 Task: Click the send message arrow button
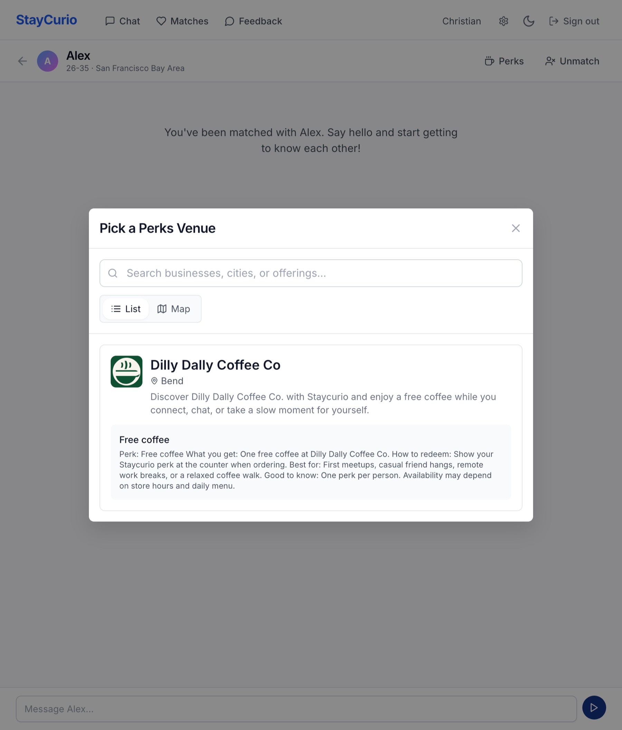pos(594,708)
